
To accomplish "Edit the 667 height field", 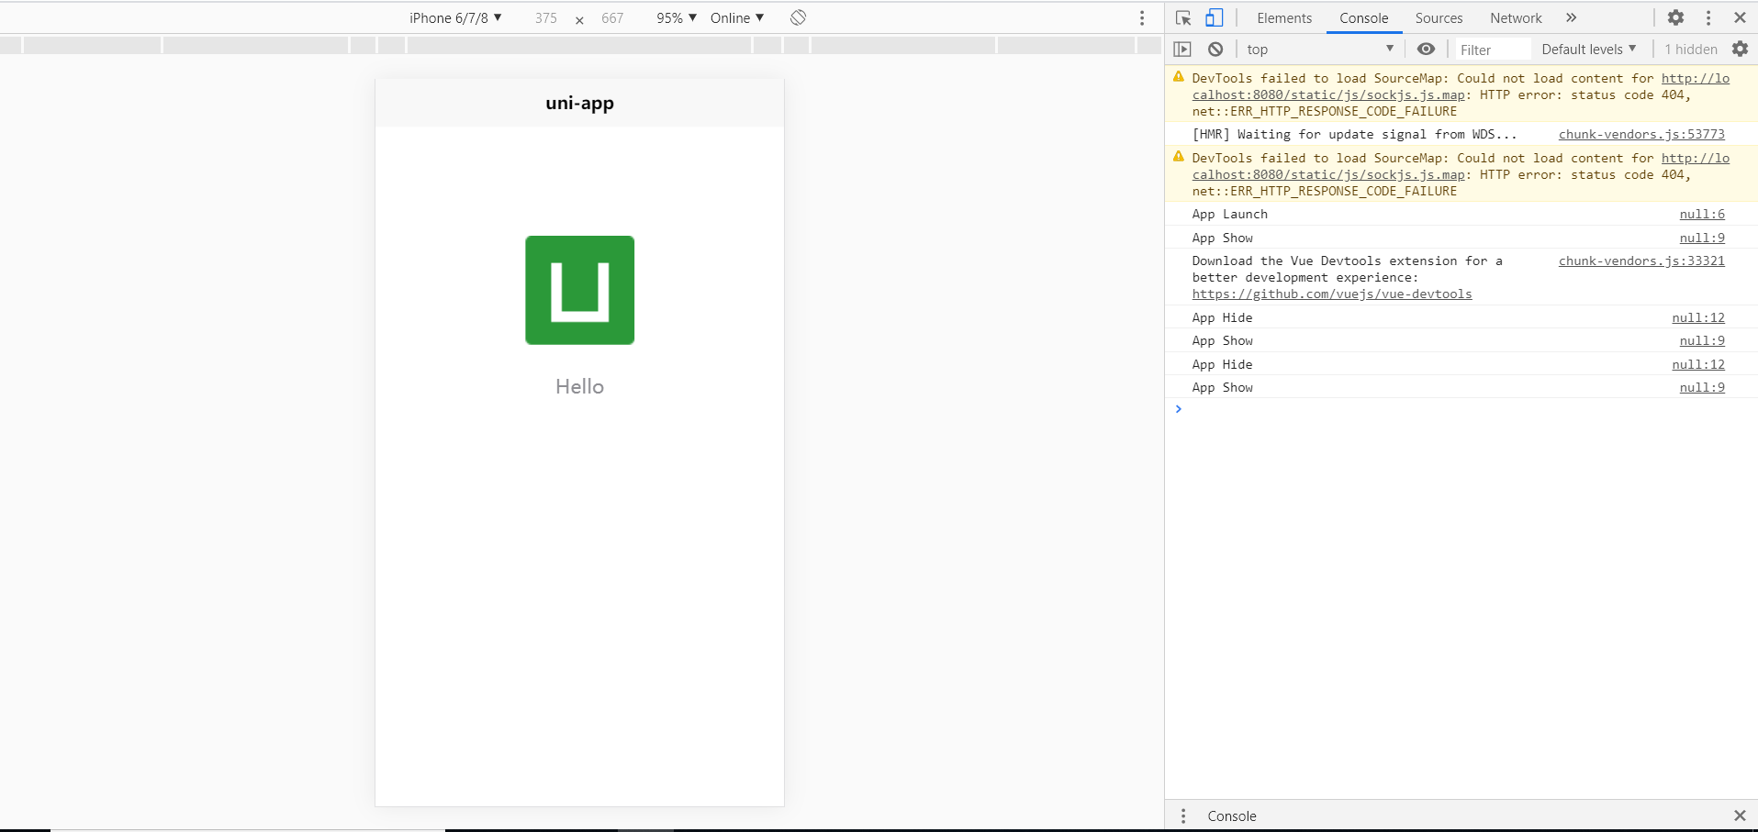I will 612,18.
